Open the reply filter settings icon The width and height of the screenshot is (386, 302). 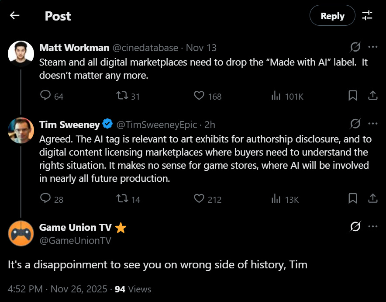pyautogui.click(x=367, y=16)
